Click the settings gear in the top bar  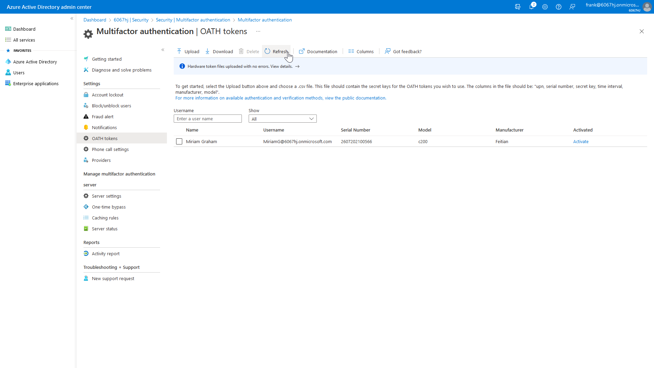point(545,7)
